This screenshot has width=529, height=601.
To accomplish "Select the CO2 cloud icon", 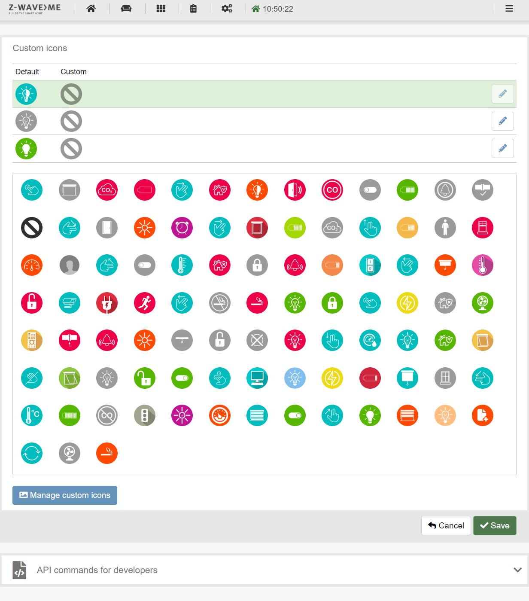I will click(x=107, y=190).
